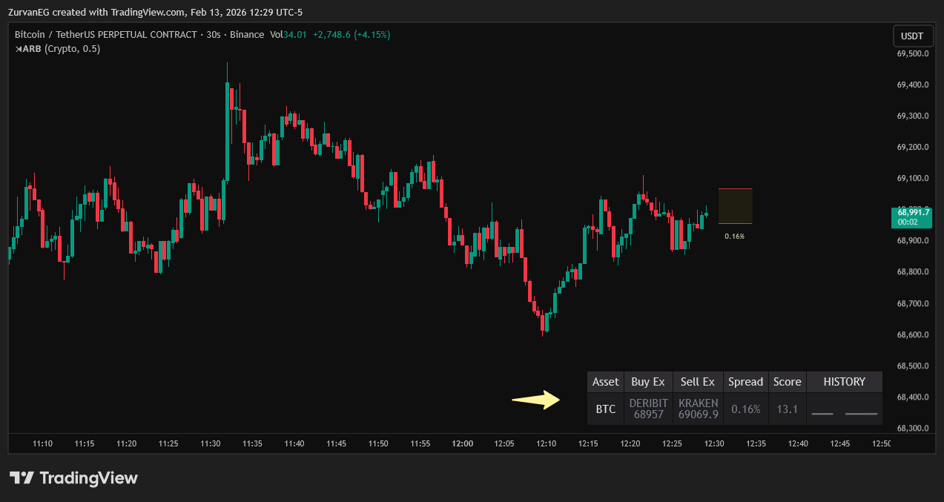This screenshot has width=944, height=502.
Task: Click the ARB indicator icon
Action: [19, 49]
